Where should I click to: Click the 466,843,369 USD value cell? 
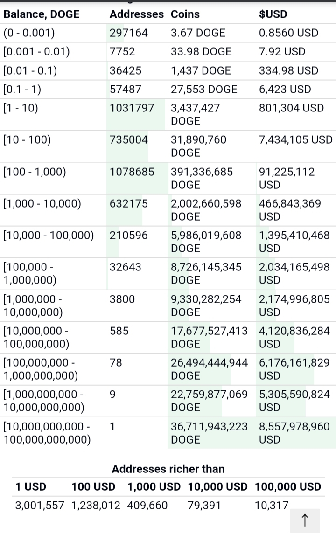click(290, 210)
